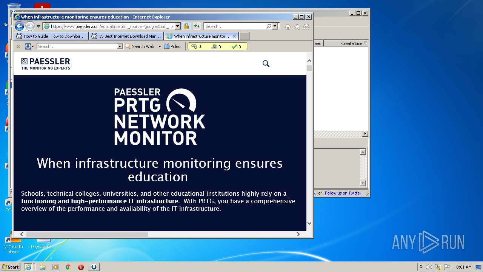The width and height of the screenshot is (483, 272).
Task: Click the 8:01 AM system clock
Action: (x=464, y=267)
